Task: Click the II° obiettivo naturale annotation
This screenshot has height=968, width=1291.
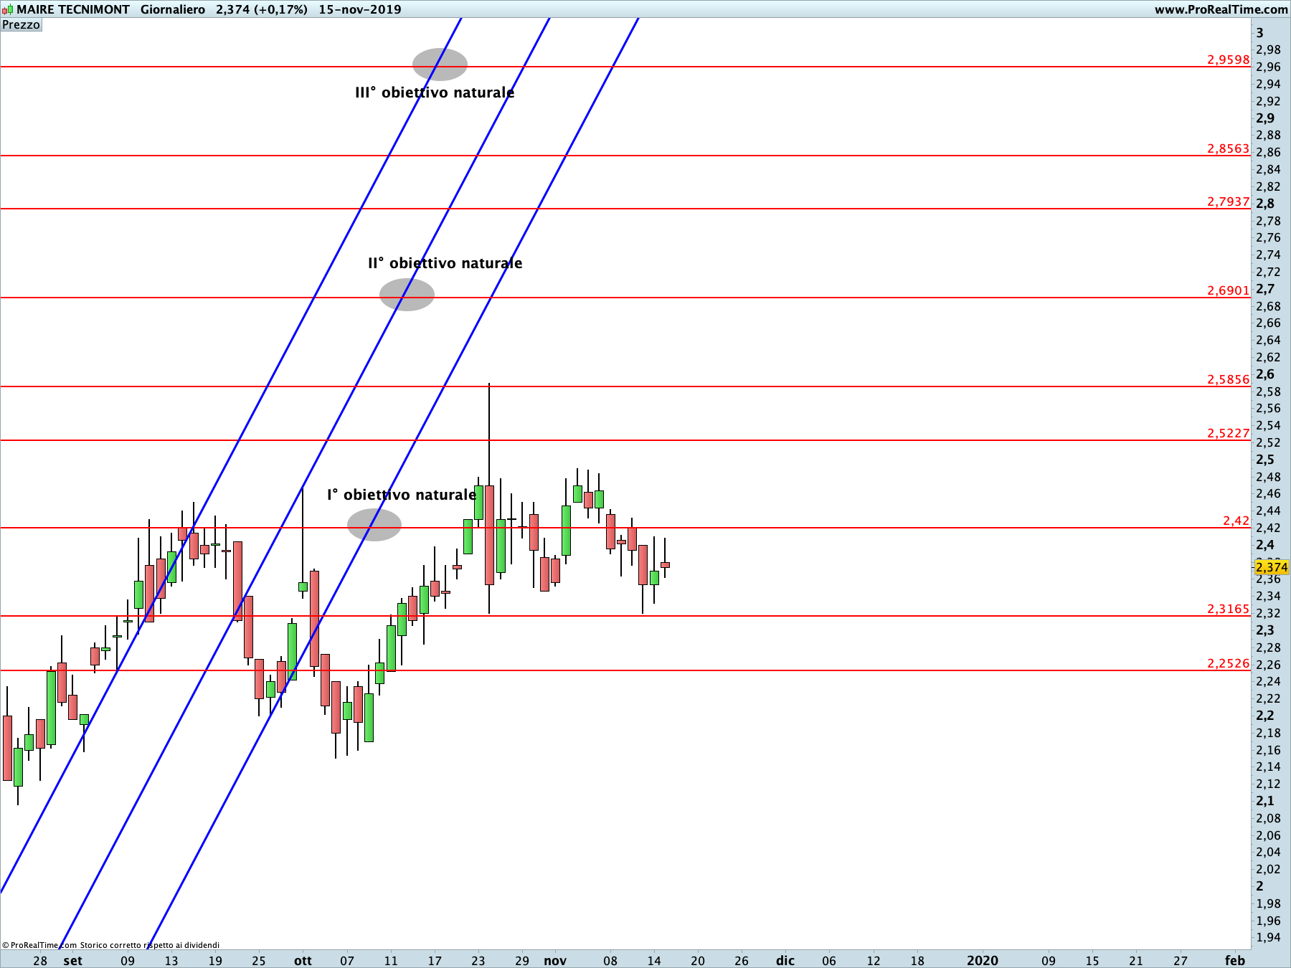Action: pyautogui.click(x=445, y=263)
